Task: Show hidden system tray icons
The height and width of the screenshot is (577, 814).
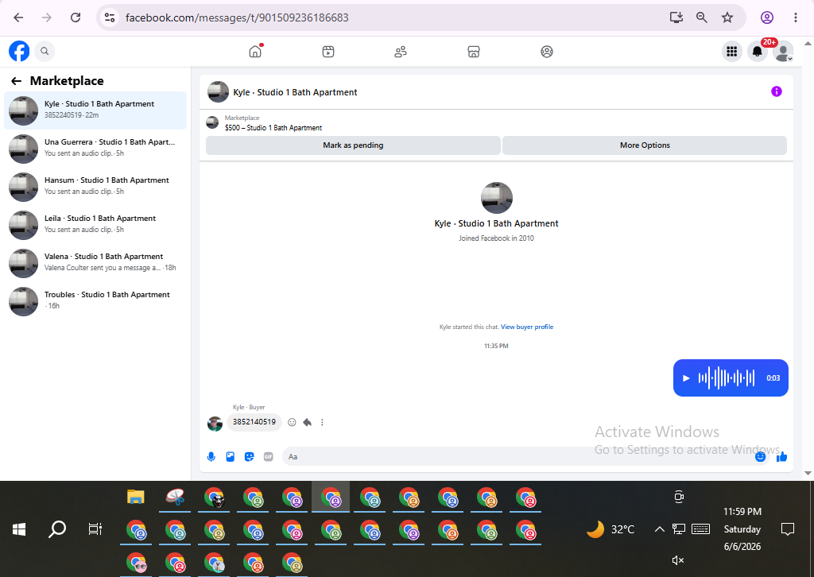Action: (x=659, y=529)
